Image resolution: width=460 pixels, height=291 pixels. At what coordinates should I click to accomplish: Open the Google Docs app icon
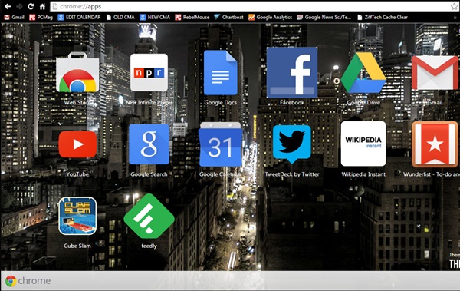pyautogui.click(x=221, y=72)
